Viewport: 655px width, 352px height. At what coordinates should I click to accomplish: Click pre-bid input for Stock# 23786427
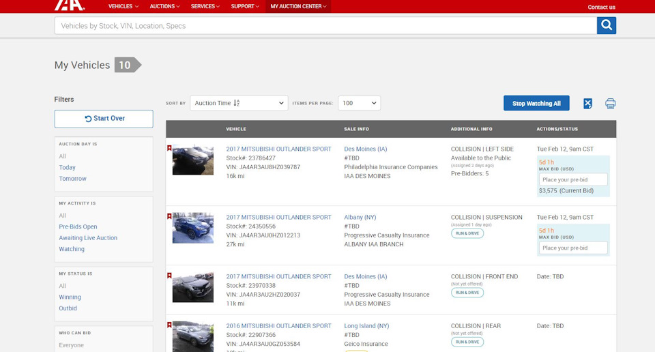[x=573, y=179]
